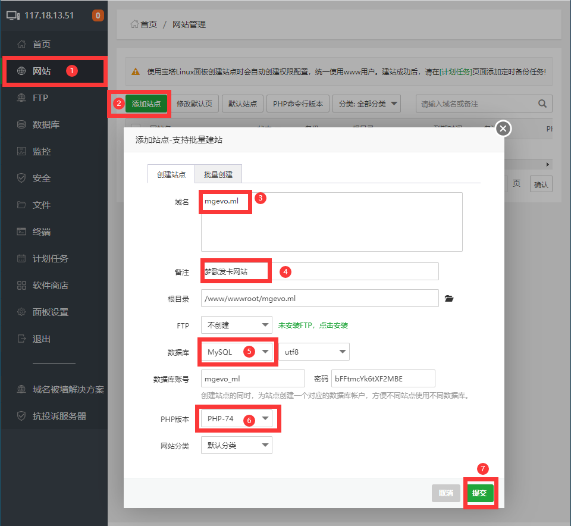
Task: Click the 数据库账号 mgevo_ml input
Action: 253,378
